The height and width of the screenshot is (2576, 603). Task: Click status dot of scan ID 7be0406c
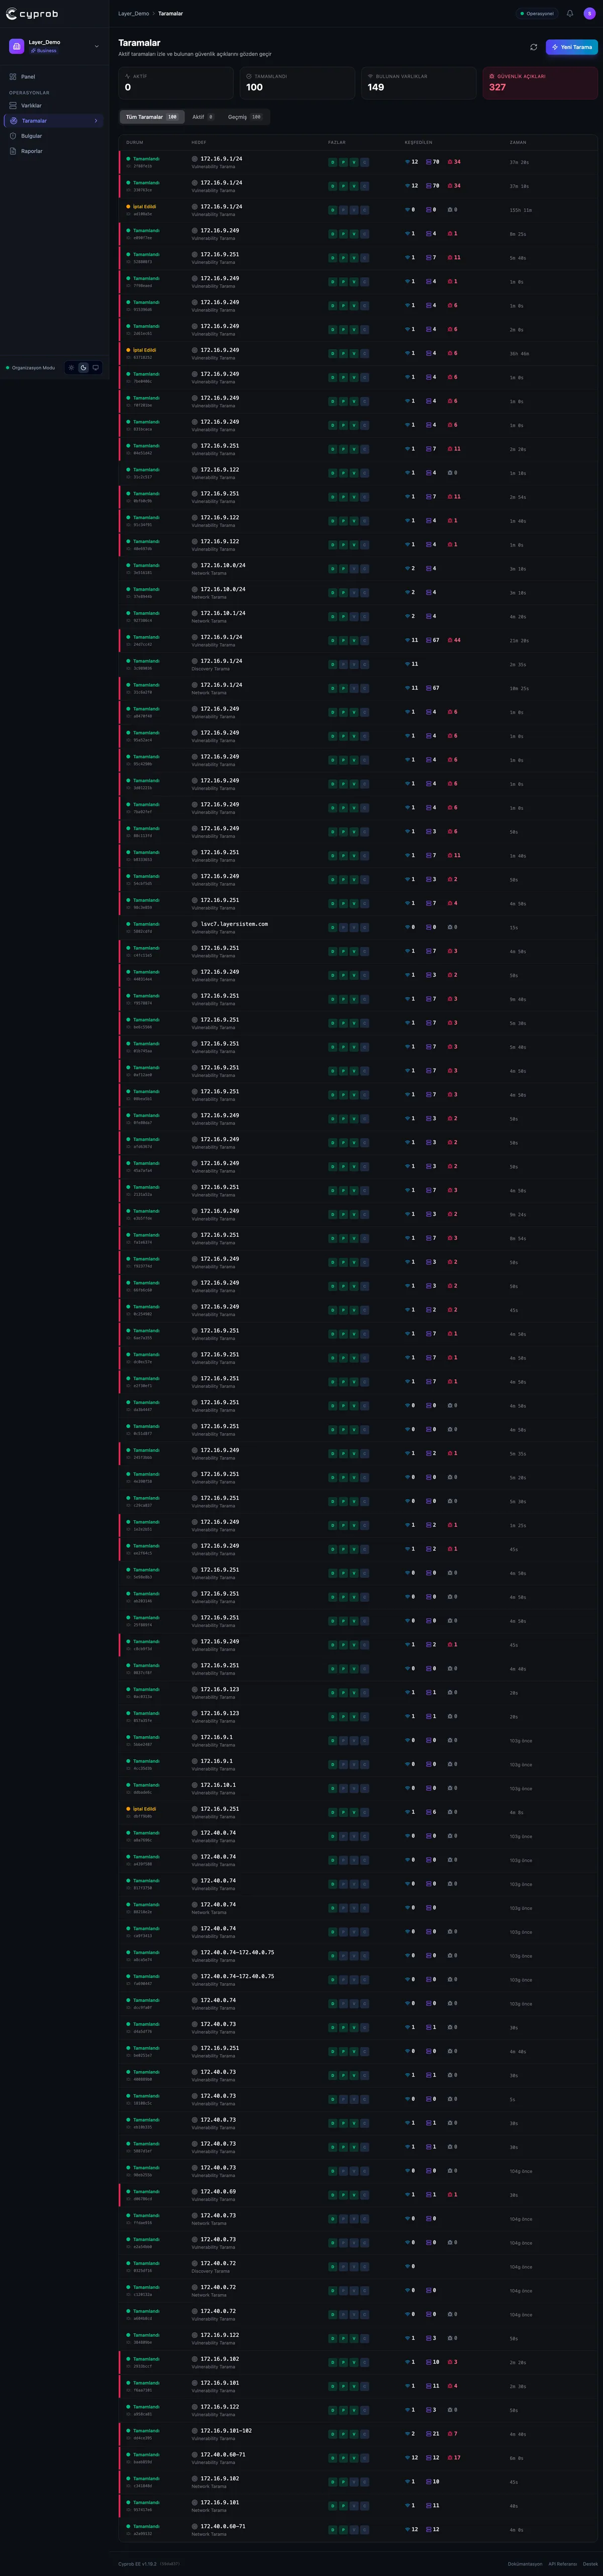(128, 374)
